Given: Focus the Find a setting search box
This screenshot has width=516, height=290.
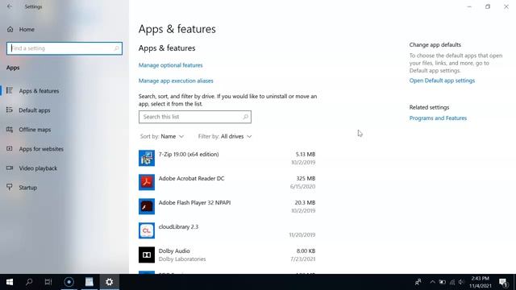Looking at the screenshot, I should [64, 48].
